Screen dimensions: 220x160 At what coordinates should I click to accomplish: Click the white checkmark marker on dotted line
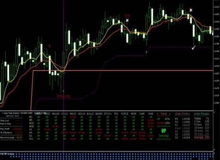pos(194,48)
